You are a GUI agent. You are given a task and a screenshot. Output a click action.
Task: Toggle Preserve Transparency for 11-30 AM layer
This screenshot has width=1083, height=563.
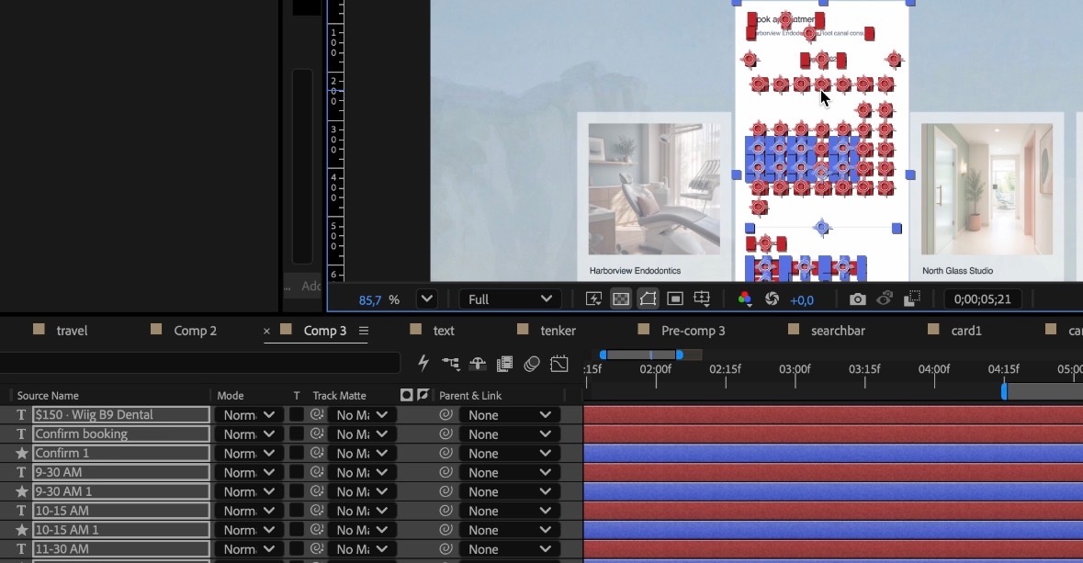(x=297, y=549)
